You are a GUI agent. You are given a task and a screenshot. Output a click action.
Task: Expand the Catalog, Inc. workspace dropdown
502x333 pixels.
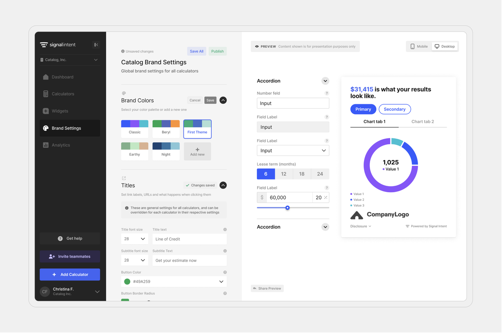69,60
